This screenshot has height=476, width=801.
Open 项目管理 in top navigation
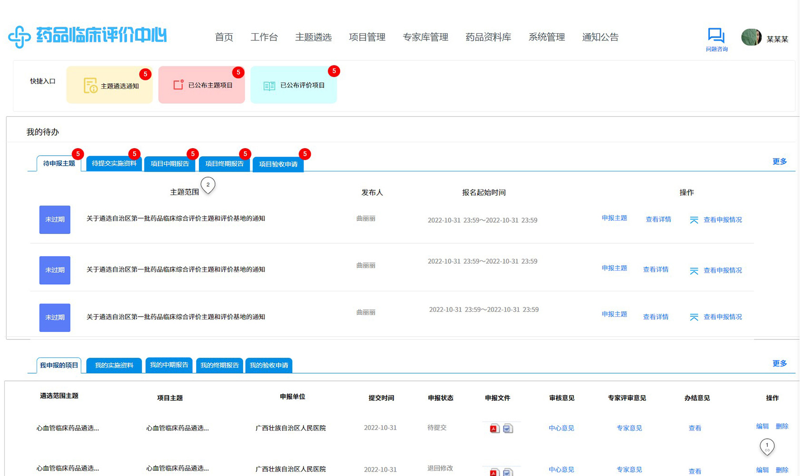pyautogui.click(x=367, y=37)
